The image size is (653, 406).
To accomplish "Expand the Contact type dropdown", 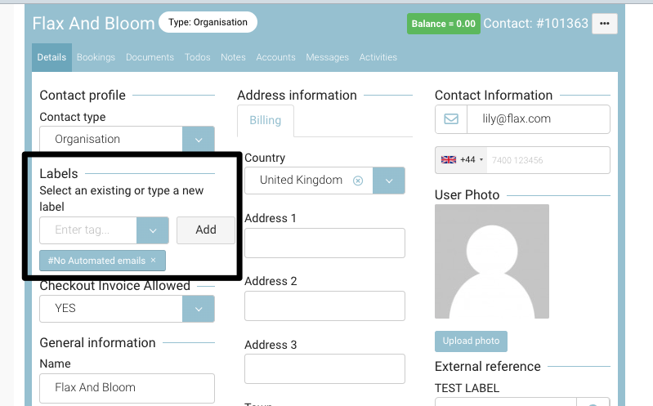I will pos(199,140).
